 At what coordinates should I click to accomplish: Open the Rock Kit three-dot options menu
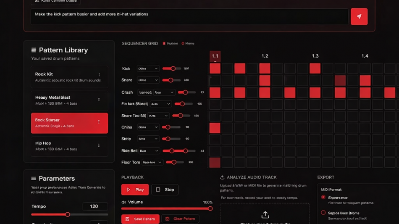99,75
